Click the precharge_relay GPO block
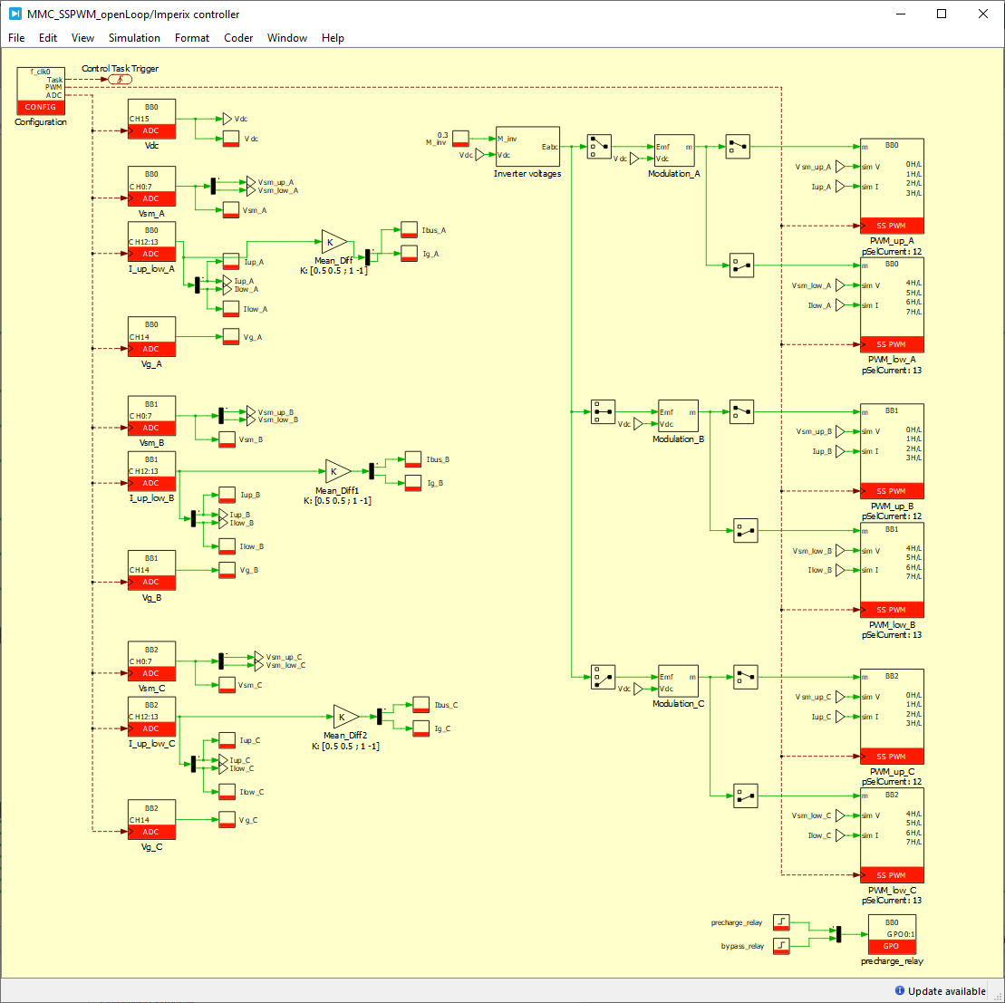Screen dimensions: 1005x1003 [x=892, y=933]
